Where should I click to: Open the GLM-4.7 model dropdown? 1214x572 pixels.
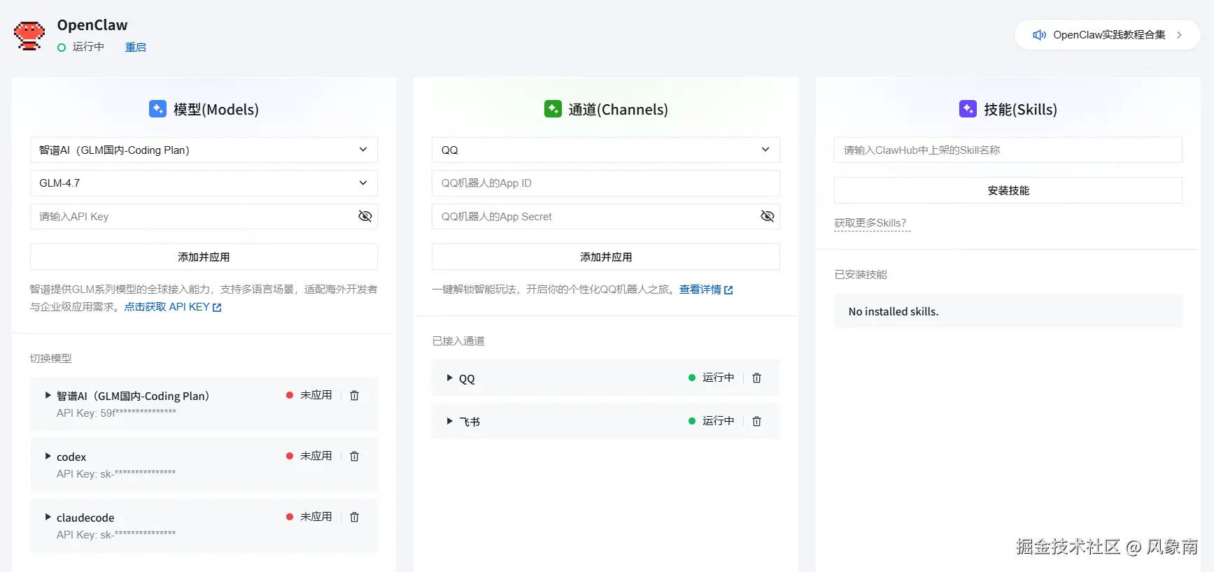204,183
